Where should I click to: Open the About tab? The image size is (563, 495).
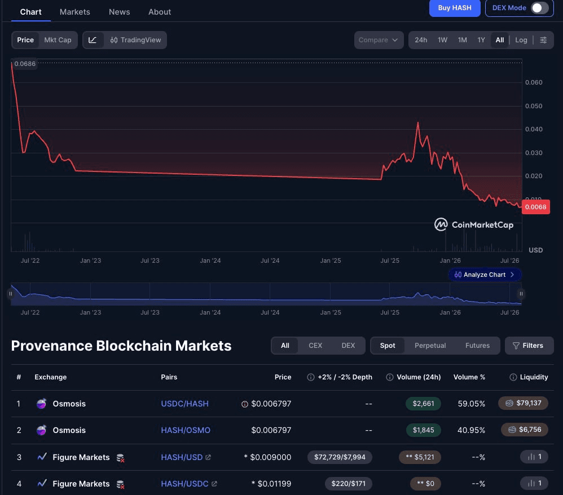(x=160, y=12)
